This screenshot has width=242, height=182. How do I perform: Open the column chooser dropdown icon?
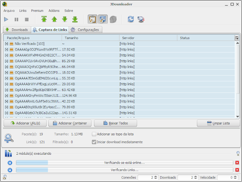(x=237, y=38)
